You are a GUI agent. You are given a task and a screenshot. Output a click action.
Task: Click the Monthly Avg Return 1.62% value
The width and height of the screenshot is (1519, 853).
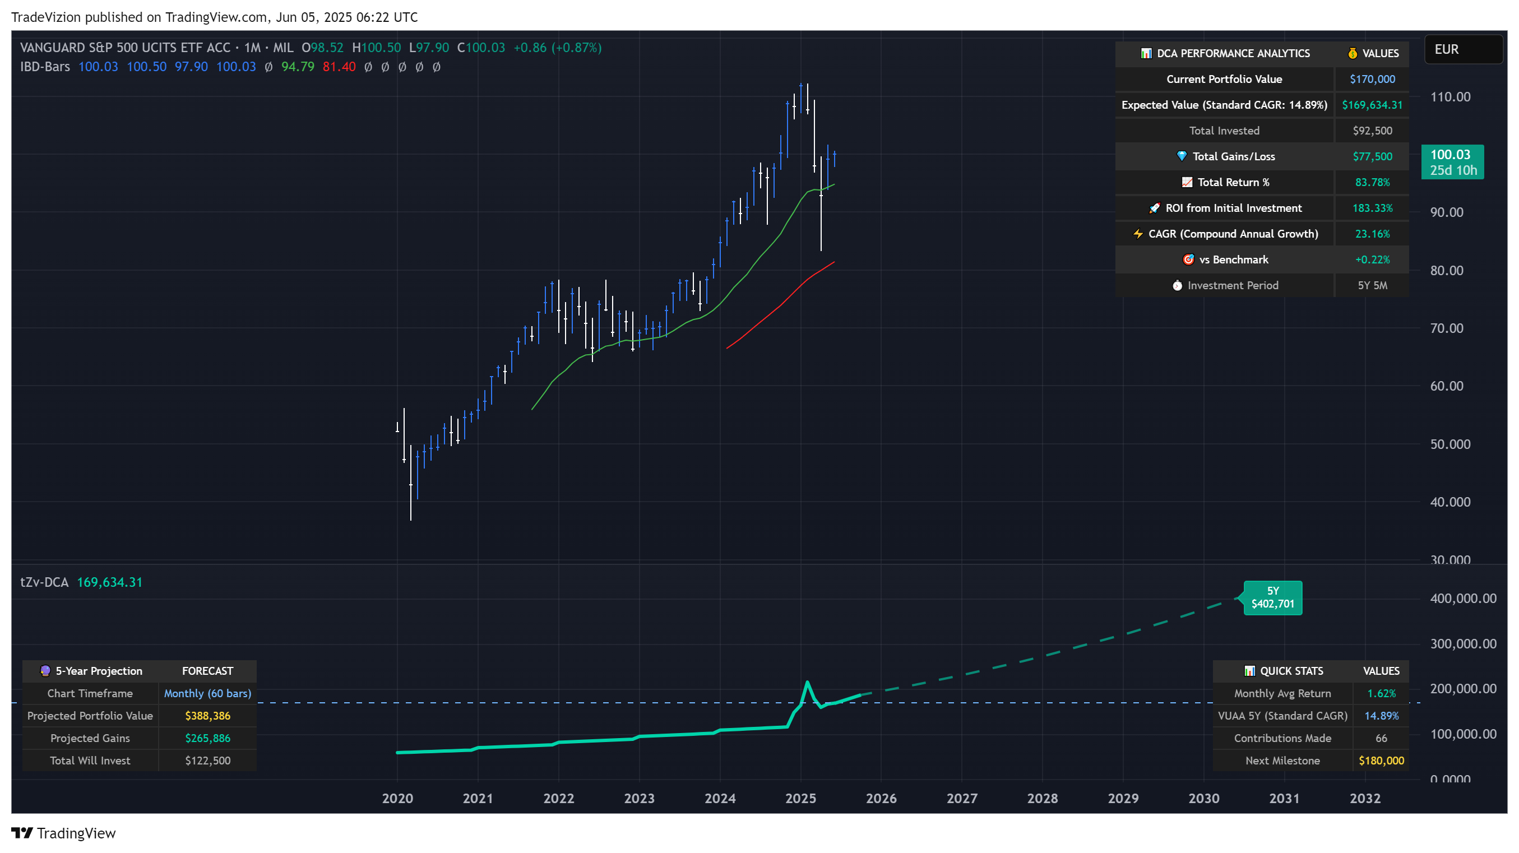pos(1381,693)
